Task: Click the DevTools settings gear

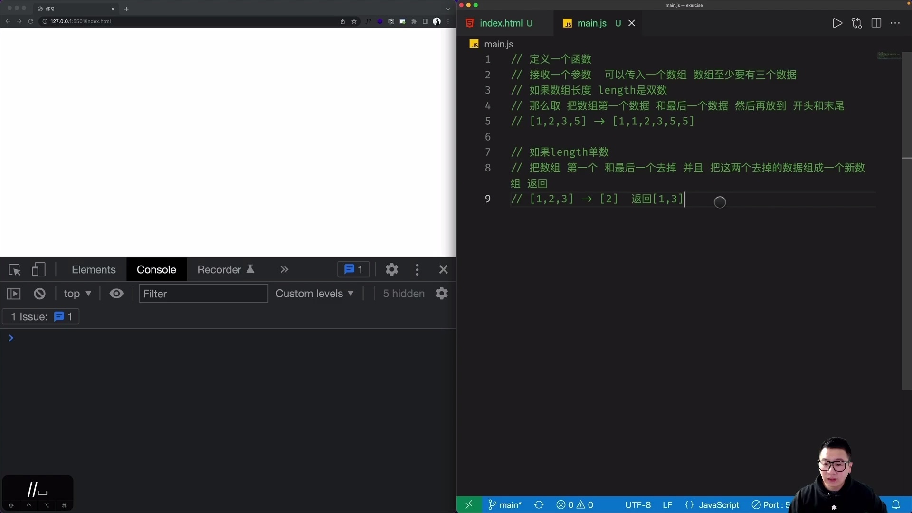Action: point(391,269)
